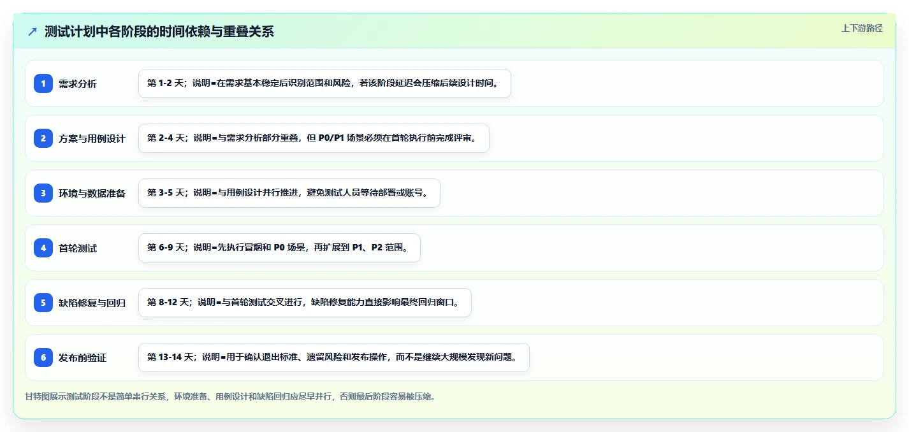This screenshot has height=432, width=909.
Task: Click step number badge 6
Action: tap(43, 357)
